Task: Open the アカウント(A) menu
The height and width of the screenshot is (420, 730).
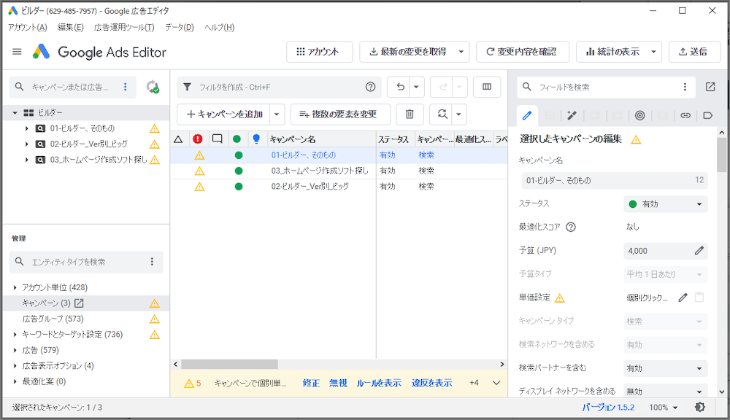Action: 28,28
